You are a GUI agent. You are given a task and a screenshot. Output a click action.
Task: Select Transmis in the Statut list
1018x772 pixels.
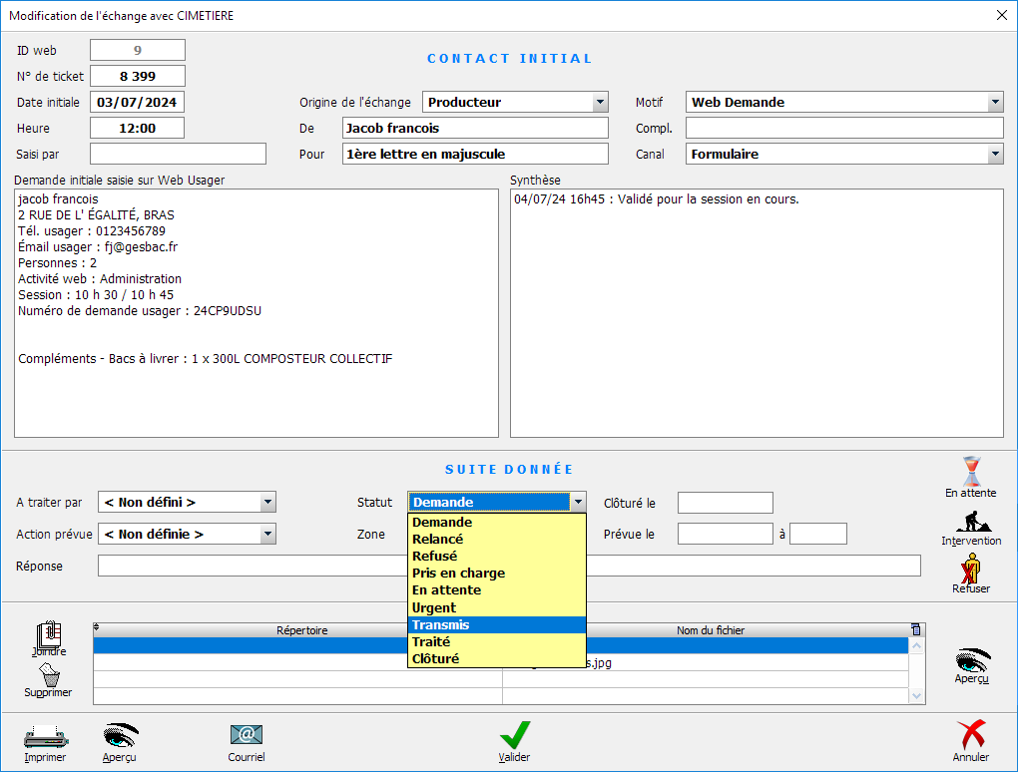[496, 625]
